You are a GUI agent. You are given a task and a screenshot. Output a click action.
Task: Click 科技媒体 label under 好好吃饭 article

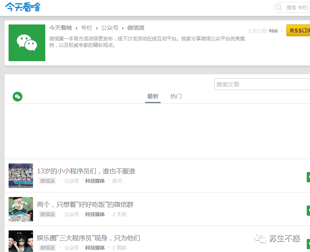(95, 214)
